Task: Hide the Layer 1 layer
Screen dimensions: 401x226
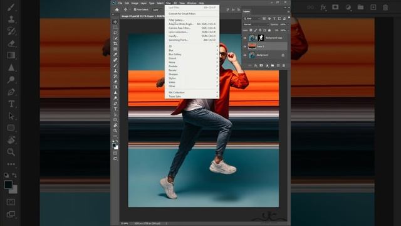Action: pyautogui.click(x=245, y=46)
